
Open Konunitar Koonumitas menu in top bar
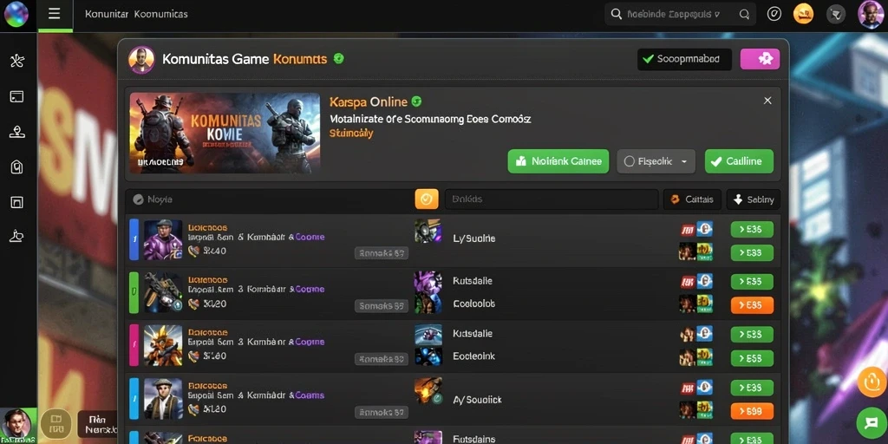tap(136, 14)
